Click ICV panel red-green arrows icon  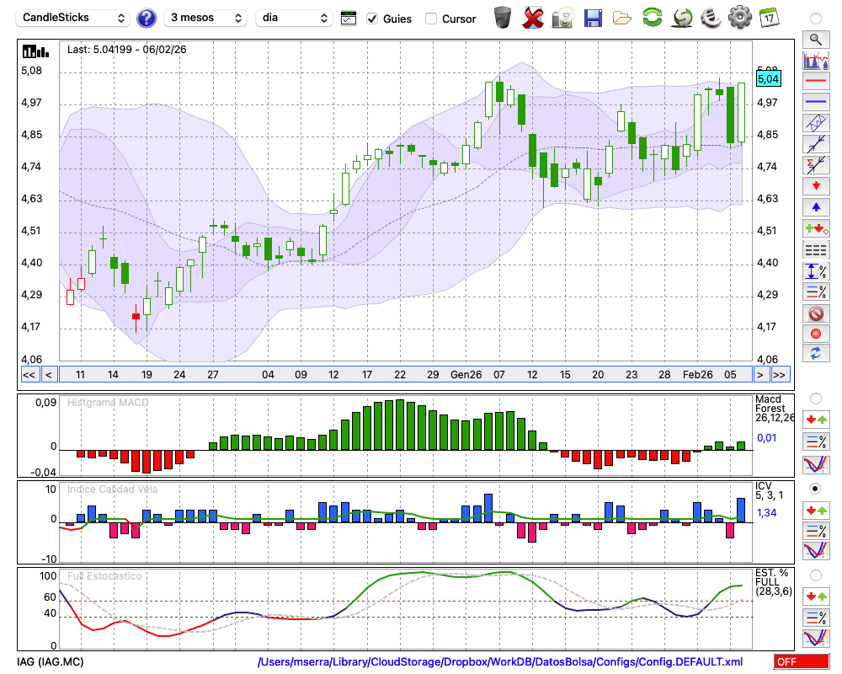pos(816,510)
